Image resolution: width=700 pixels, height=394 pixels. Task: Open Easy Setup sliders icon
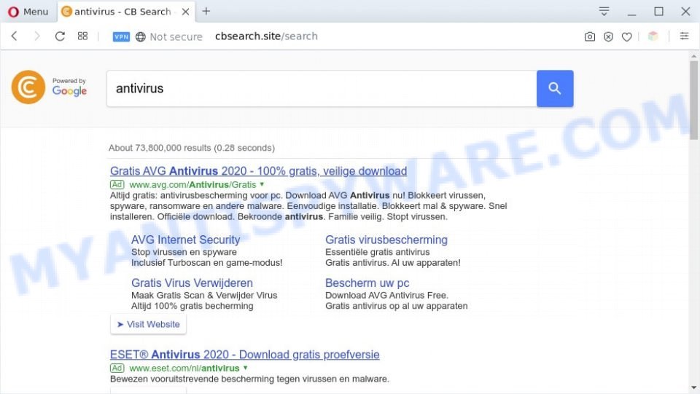[x=684, y=36]
